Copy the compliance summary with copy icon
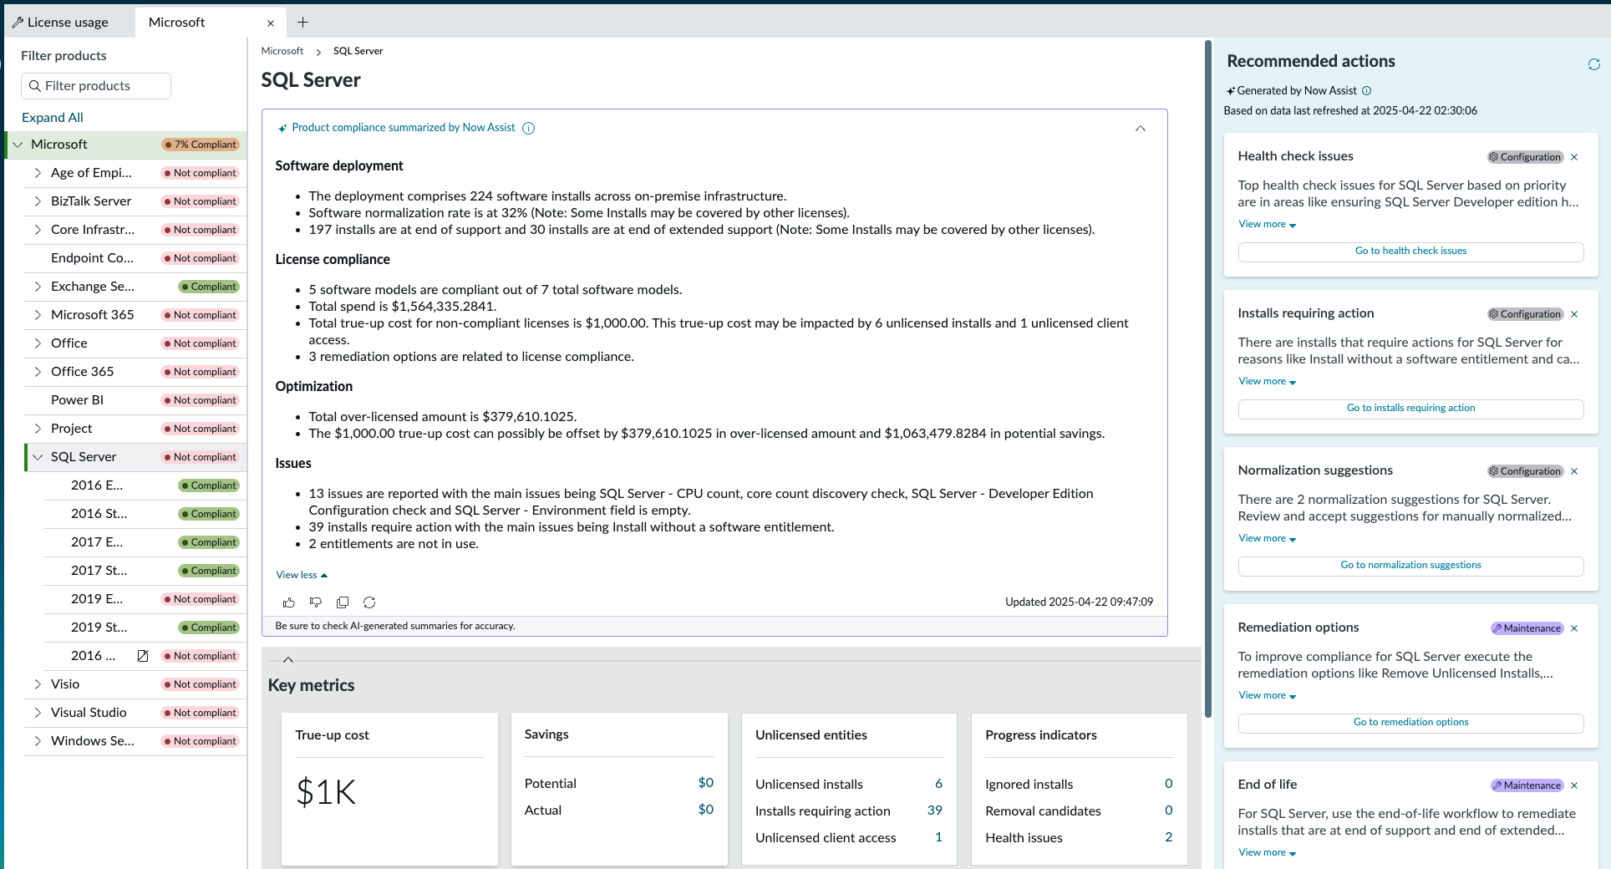Screen dimensions: 1611x869 click(343, 602)
